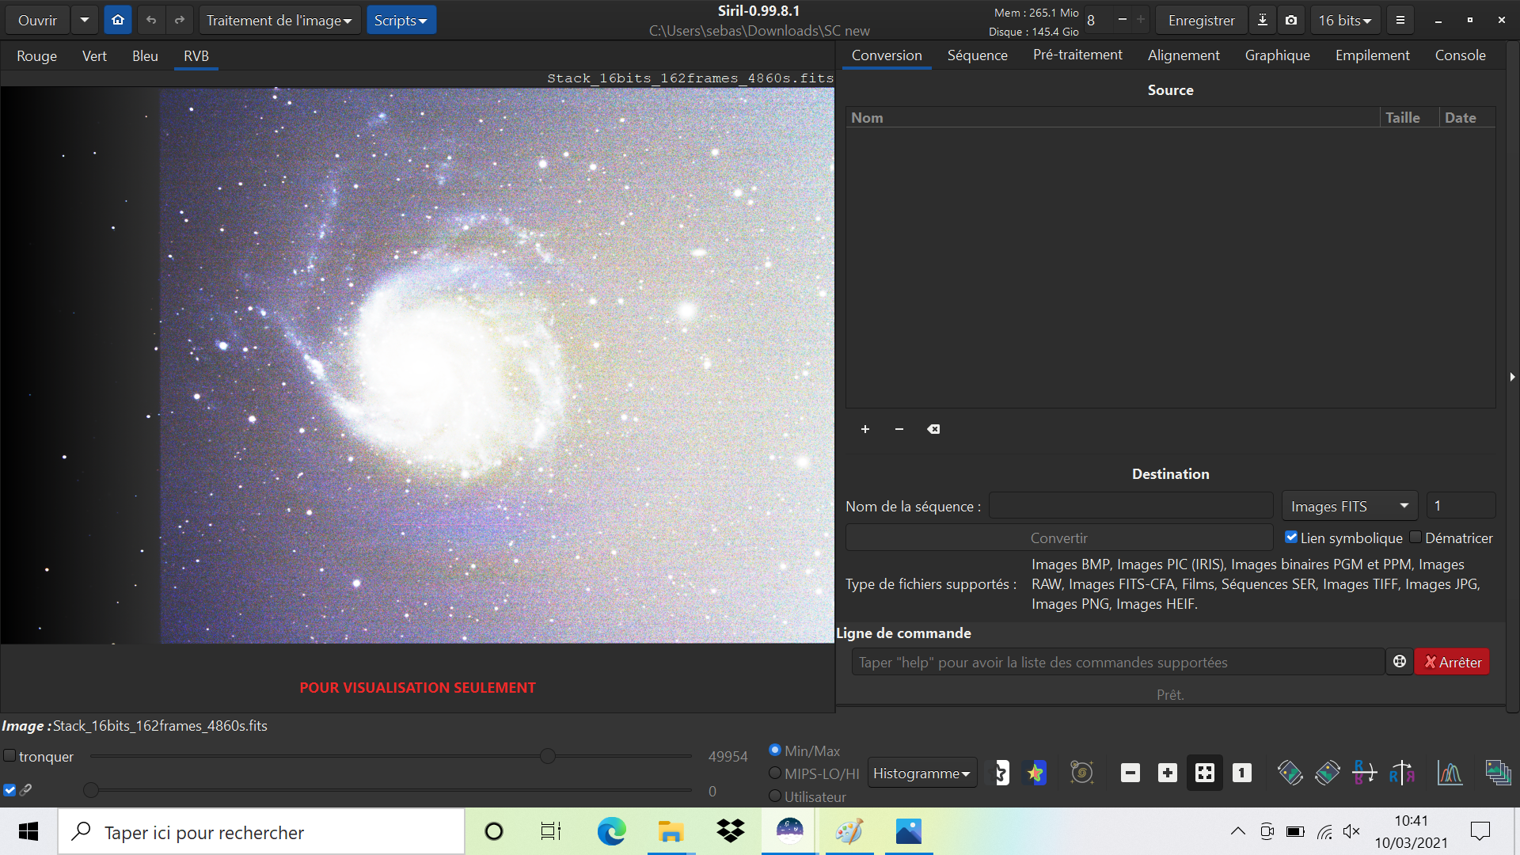Add source files with the plus icon
Viewport: 1520px width, 855px height.
pos(865,429)
